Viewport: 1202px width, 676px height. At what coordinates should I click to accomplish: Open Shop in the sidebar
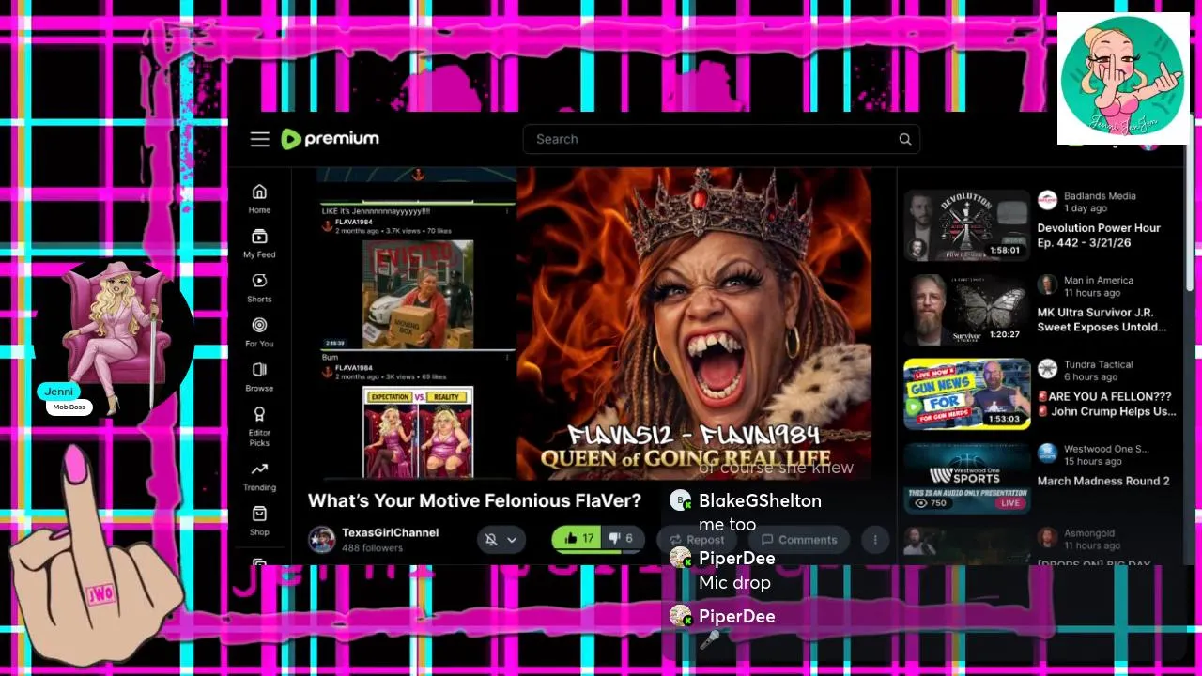click(x=259, y=521)
